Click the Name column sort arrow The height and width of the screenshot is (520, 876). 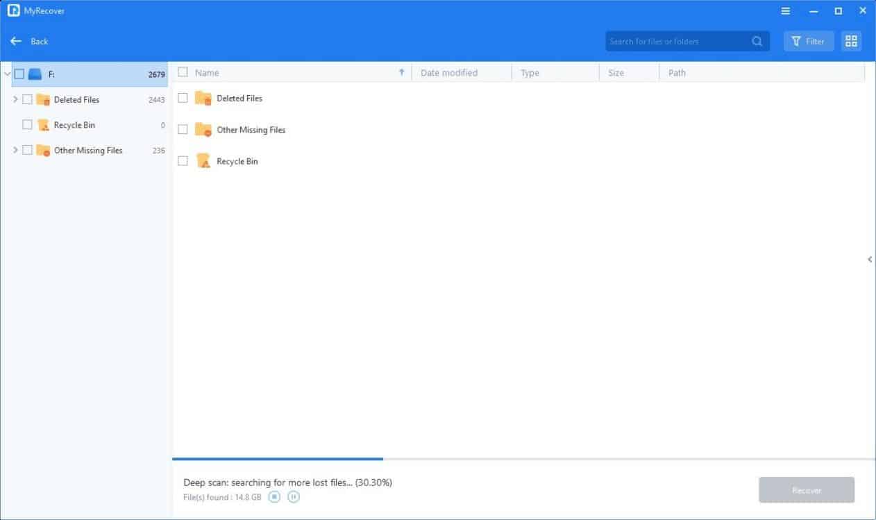tap(401, 72)
